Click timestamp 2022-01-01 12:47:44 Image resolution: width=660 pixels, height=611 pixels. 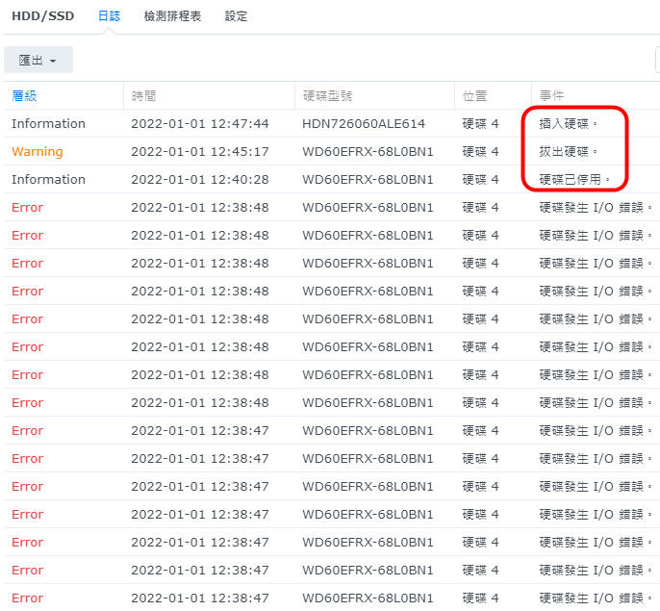[x=200, y=124]
